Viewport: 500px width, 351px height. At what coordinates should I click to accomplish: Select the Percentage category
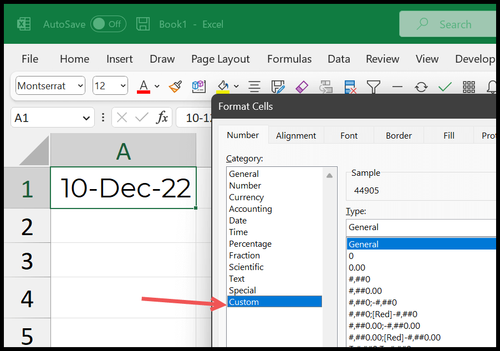(275, 244)
